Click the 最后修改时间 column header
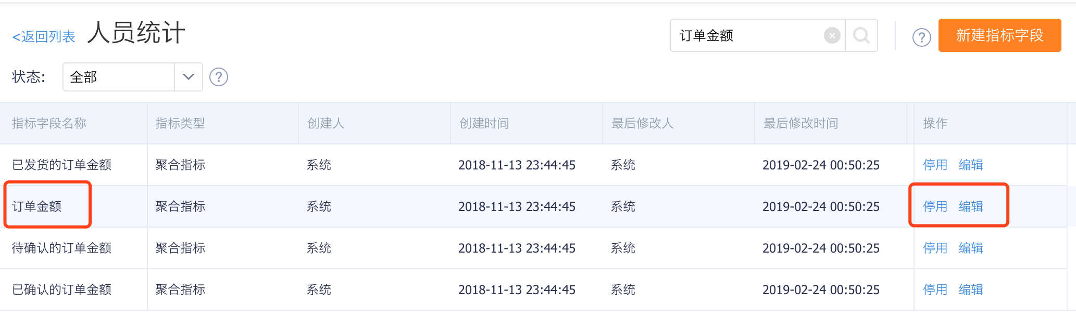1076x316 pixels. 800,123
